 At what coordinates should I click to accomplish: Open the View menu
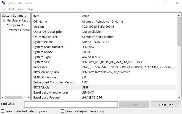pyautogui.click(x=20, y=9)
